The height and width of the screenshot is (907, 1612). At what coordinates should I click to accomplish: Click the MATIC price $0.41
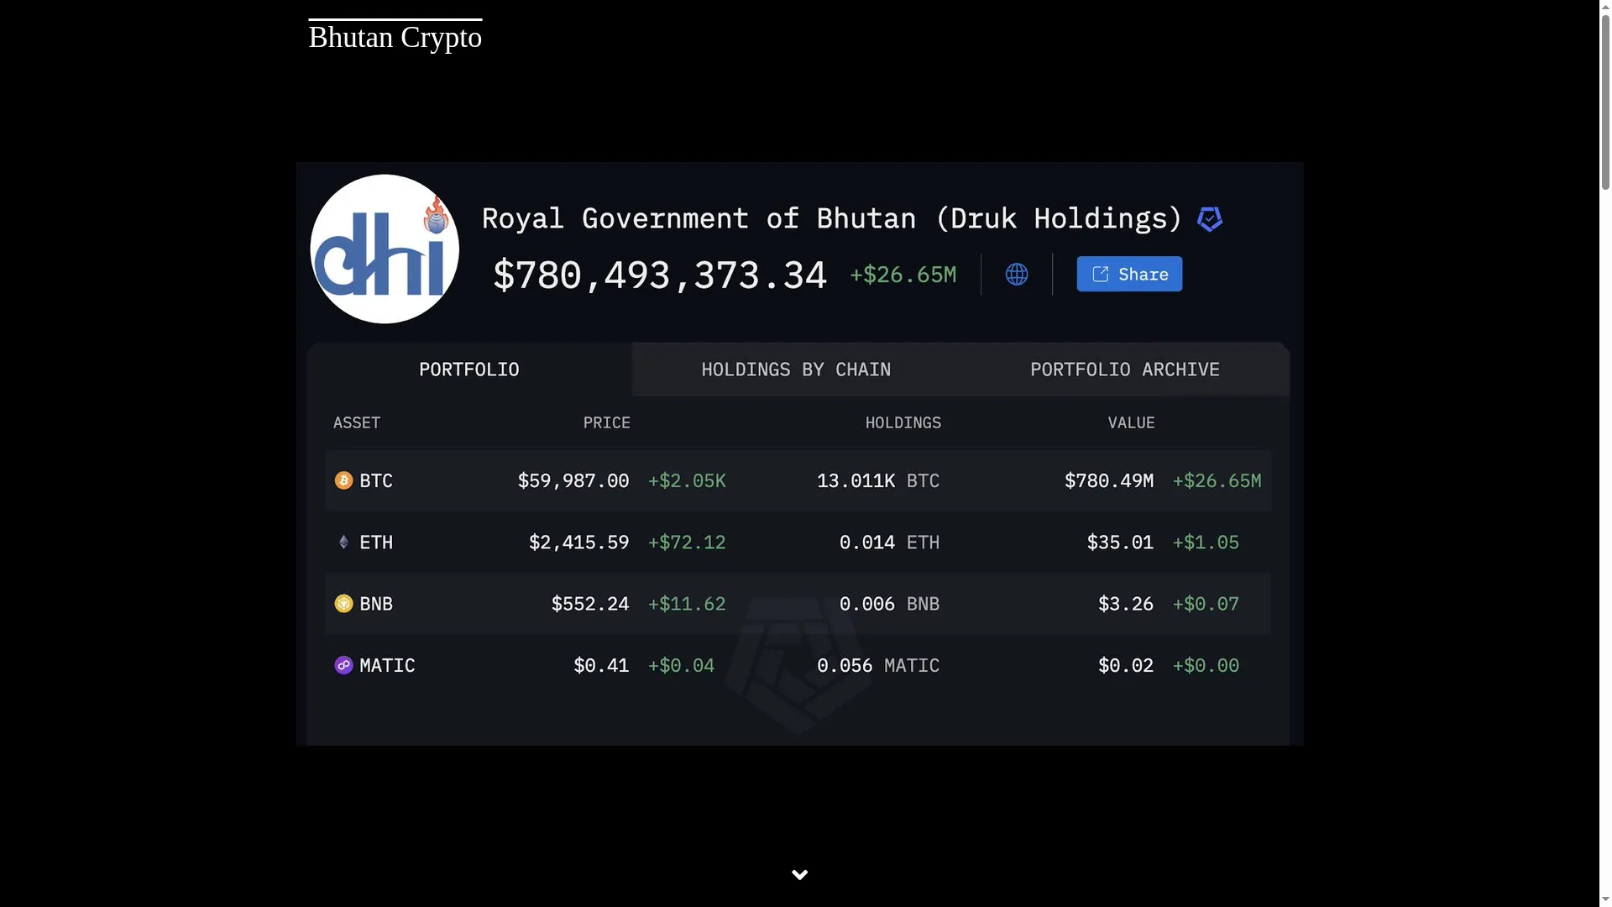click(601, 665)
